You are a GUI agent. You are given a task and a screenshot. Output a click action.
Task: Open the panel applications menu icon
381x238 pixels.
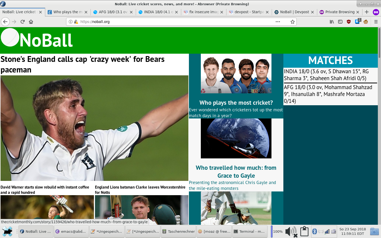[x=7, y=231]
